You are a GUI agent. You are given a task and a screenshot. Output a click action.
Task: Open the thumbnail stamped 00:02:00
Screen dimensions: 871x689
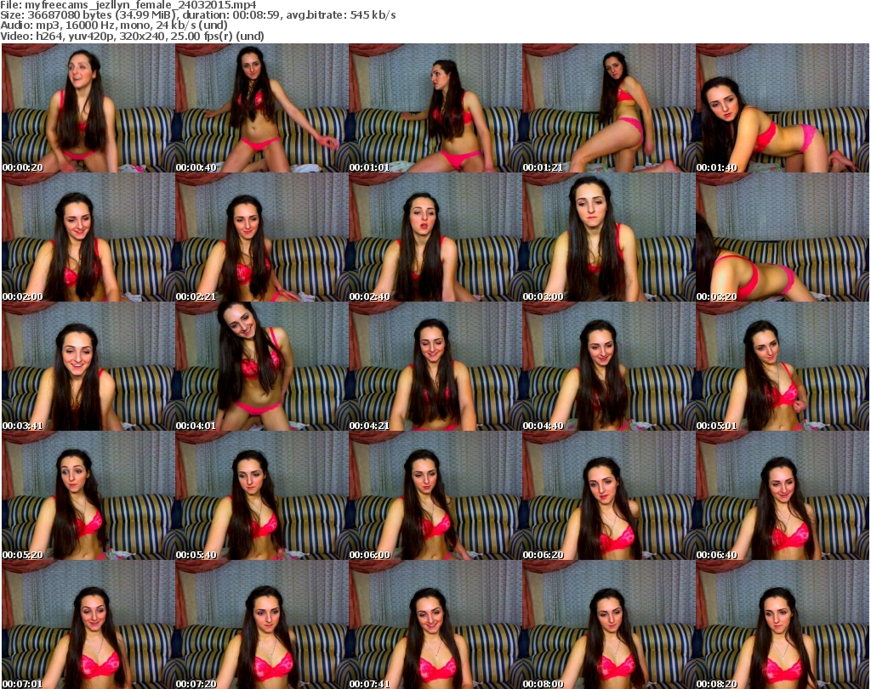click(x=88, y=237)
